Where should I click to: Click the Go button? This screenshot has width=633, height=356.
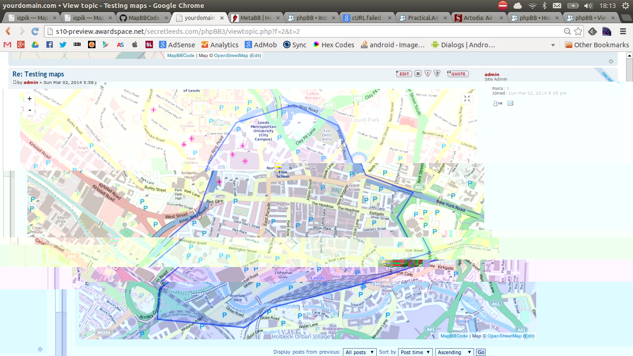(481, 352)
